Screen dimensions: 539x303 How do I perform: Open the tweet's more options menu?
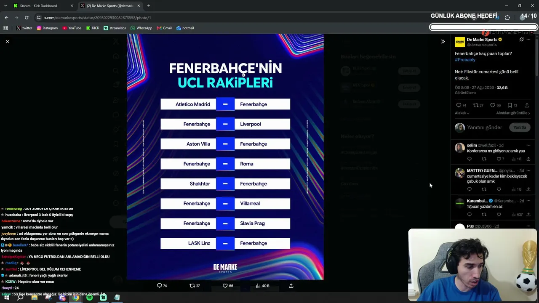(x=528, y=40)
